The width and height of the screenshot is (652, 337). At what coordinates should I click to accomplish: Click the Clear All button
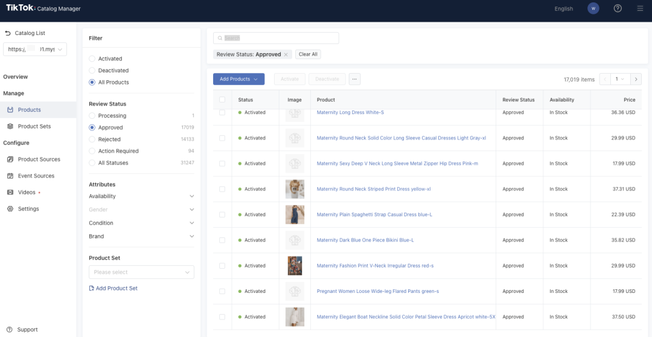308,54
